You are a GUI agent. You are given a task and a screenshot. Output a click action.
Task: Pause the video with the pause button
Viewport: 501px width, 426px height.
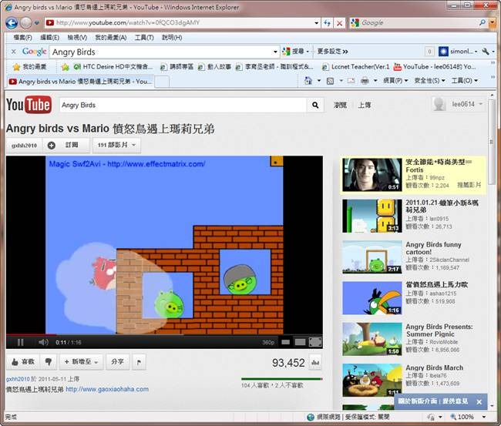(21, 343)
